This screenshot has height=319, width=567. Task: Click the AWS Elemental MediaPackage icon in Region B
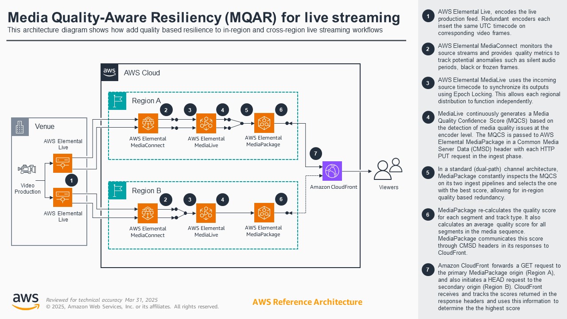click(x=264, y=213)
